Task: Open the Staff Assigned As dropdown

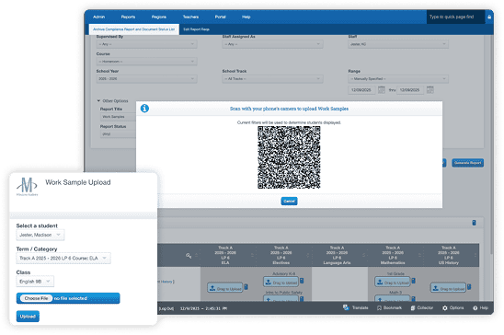Action: point(272,44)
